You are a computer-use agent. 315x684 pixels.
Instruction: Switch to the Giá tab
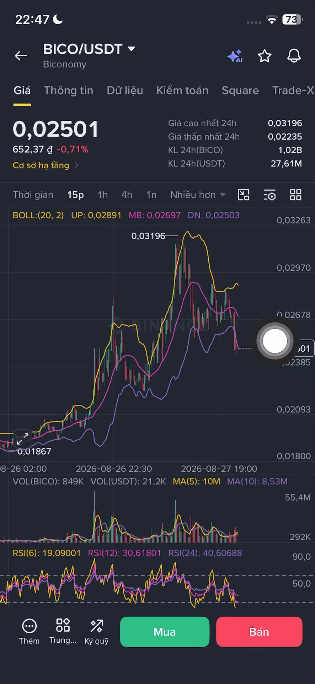point(22,90)
